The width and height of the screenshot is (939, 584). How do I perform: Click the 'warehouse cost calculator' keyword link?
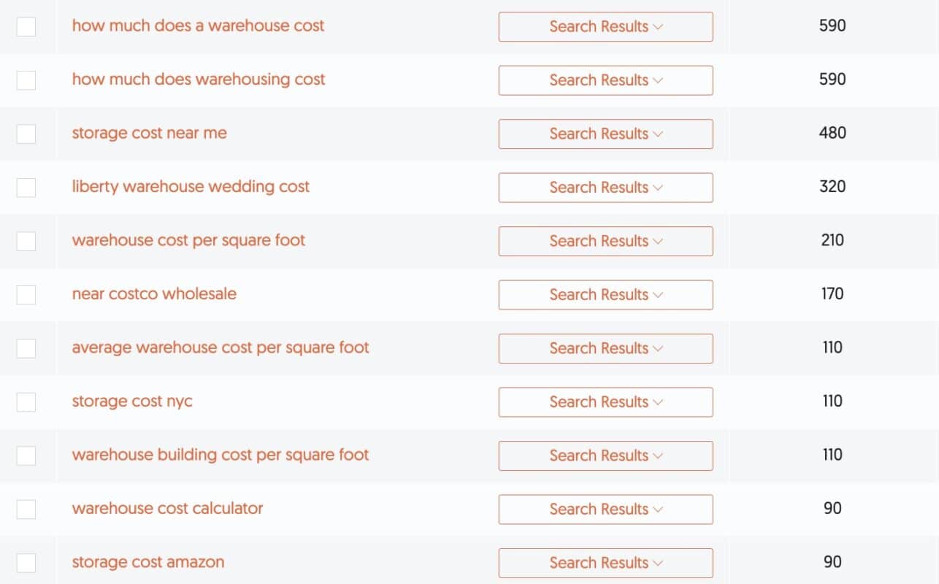click(x=167, y=508)
